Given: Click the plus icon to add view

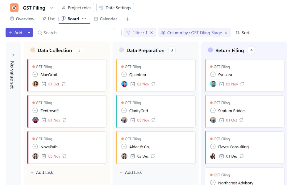Looking at the screenshot, I should tap(127, 19).
